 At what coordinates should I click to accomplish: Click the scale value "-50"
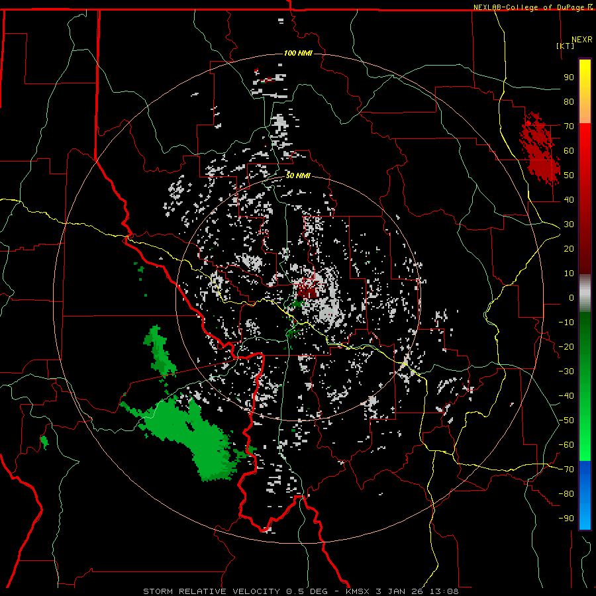(x=566, y=421)
